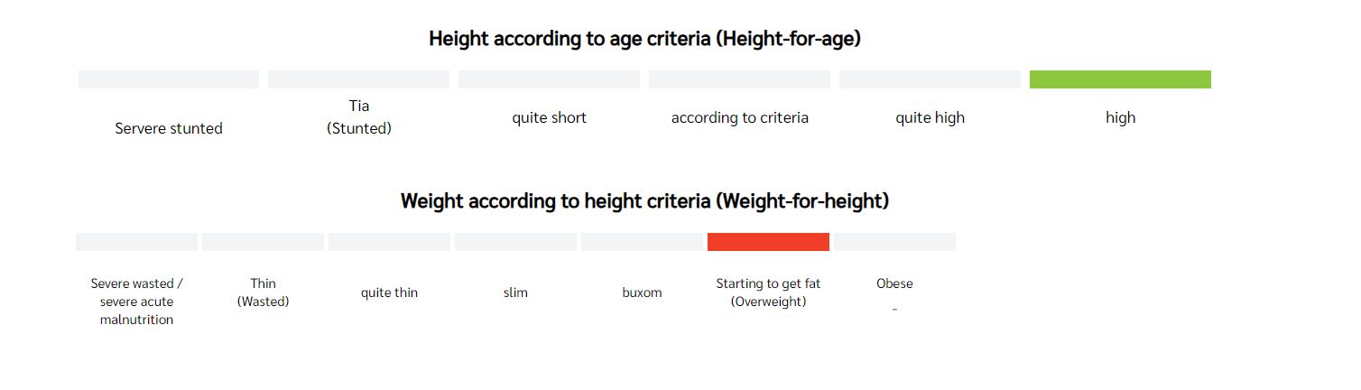Click the 'Weight according to height criteria' heading
The image size is (1361, 390).
(644, 200)
